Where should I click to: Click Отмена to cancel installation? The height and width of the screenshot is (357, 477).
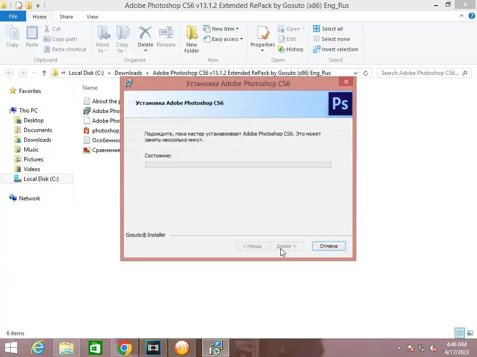(328, 246)
